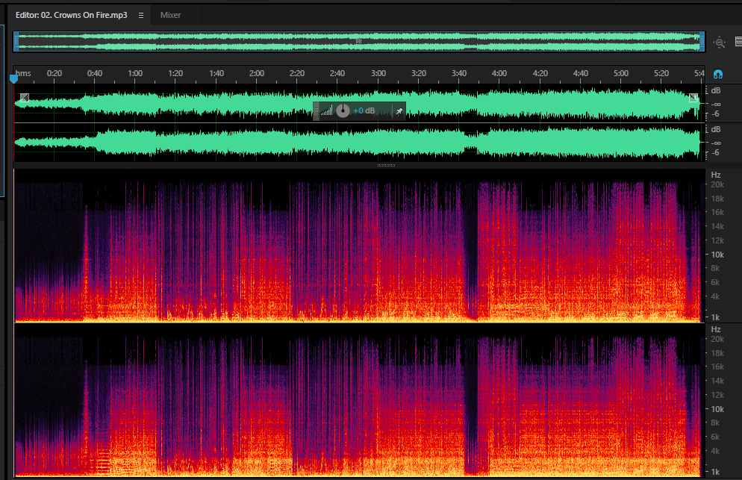Click the 0:40 mark on the ruler

[95, 73]
